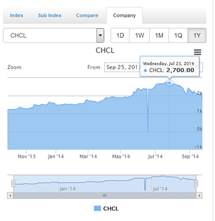Choose the 1Y time range button
This screenshot has height=221, width=215.
click(197, 36)
